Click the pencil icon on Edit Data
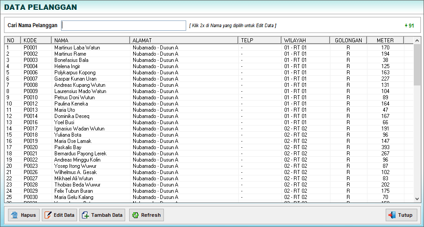 tap(48, 215)
